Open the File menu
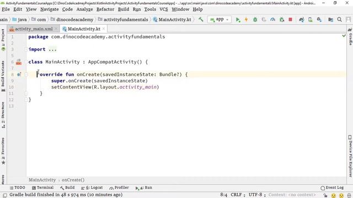The height and width of the screenshot is (198, 353). pos(6,9)
